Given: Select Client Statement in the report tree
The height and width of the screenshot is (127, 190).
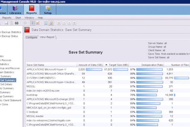Looking at the screenshot, I should pos(11,100).
